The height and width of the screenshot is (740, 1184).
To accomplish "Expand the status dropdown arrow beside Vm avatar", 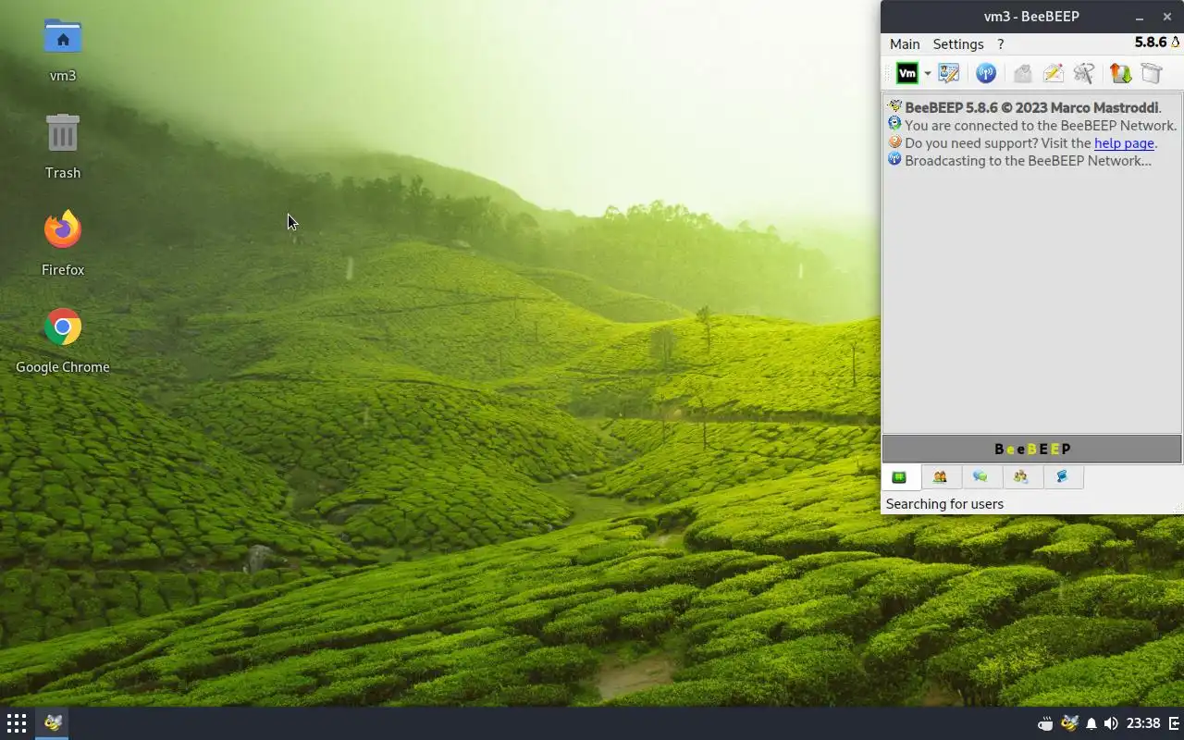I will (x=927, y=74).
